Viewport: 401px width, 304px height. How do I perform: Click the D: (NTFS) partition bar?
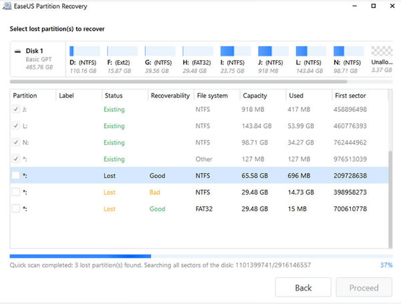tap(85, 51)
